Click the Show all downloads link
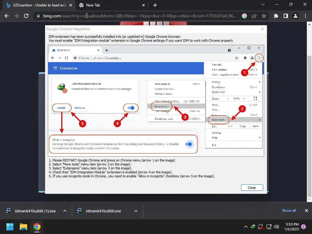The image size is (312, 234). [289, 211]
